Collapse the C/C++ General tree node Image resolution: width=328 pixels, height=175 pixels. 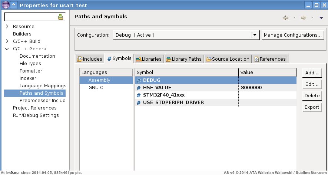point(7,49)
